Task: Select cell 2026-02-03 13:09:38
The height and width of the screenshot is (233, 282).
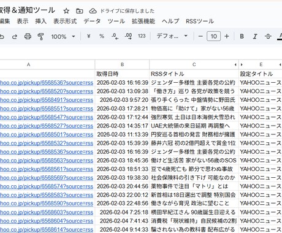Action: (122, 91)
